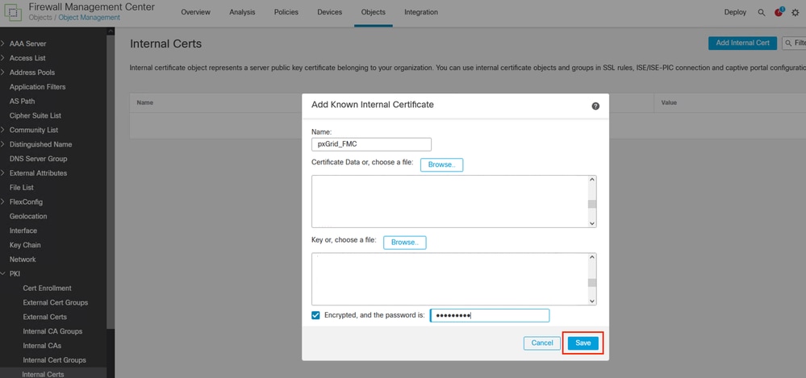Click Cancel in the certificate dialog

point(542,343)
